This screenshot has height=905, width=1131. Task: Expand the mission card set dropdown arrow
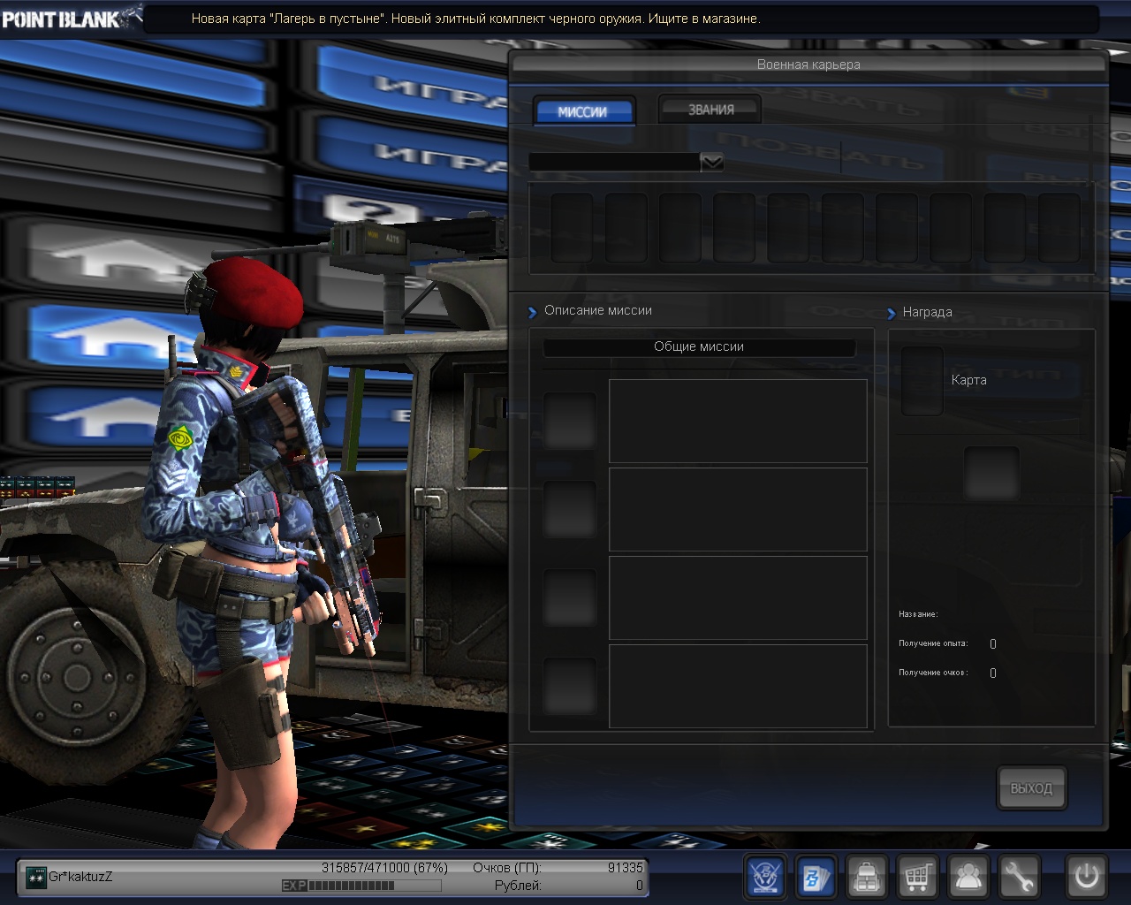[x=711, y=162]
